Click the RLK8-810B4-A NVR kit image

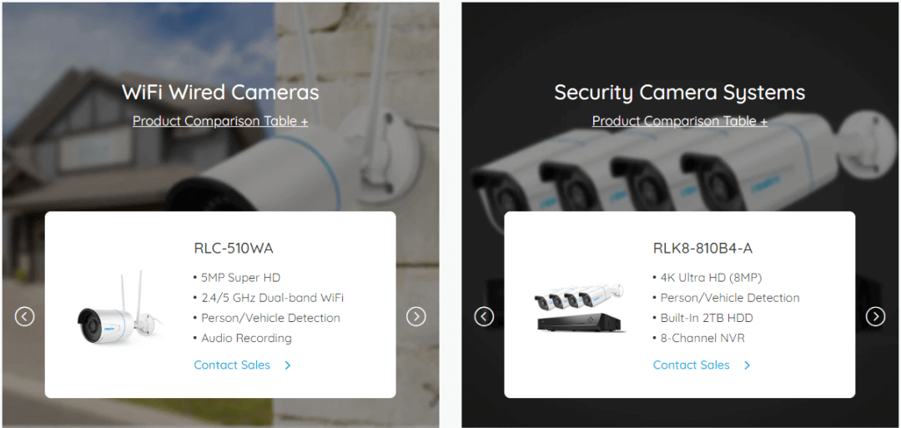(581, 307)
